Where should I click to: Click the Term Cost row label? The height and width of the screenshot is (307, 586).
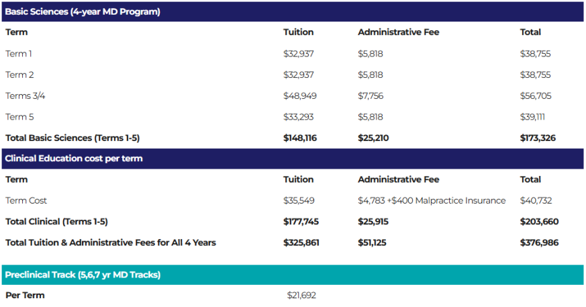26,200
